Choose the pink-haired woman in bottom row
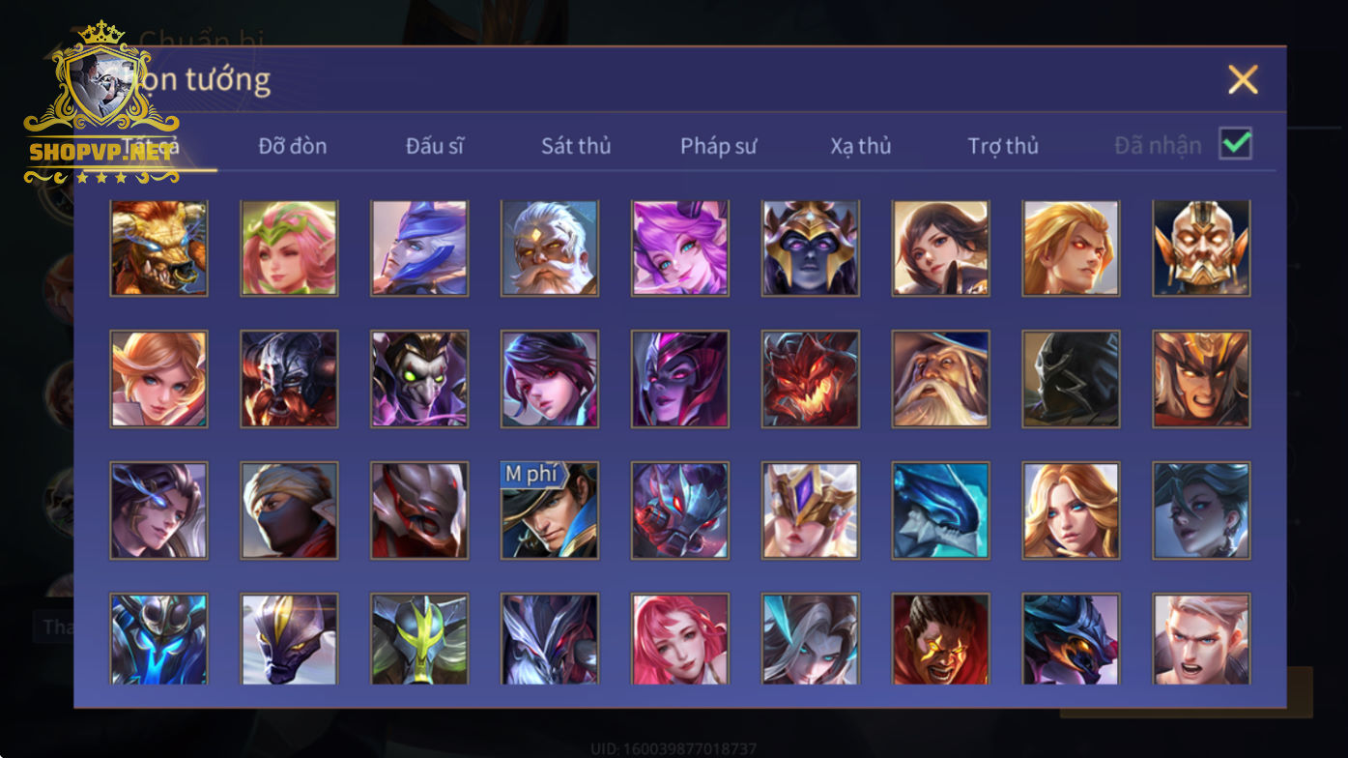The image size is (1348, 758). click(680, 640)
